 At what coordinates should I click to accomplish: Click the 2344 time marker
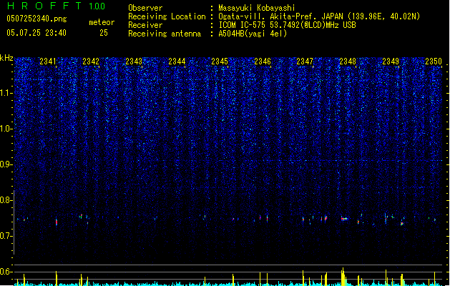click(x=177, y=61)
